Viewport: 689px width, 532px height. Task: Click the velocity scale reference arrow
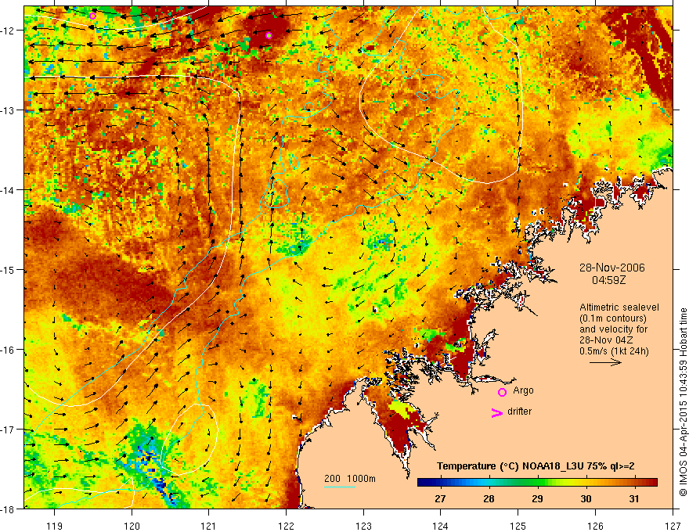pos(605,362)
